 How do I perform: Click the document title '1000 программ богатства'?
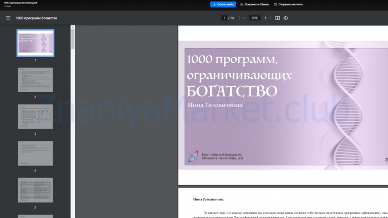coord(37,18)
